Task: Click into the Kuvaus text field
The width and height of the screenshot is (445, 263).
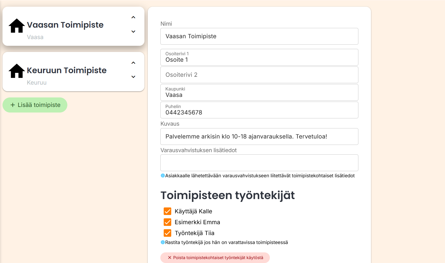Action: point(259,137)
